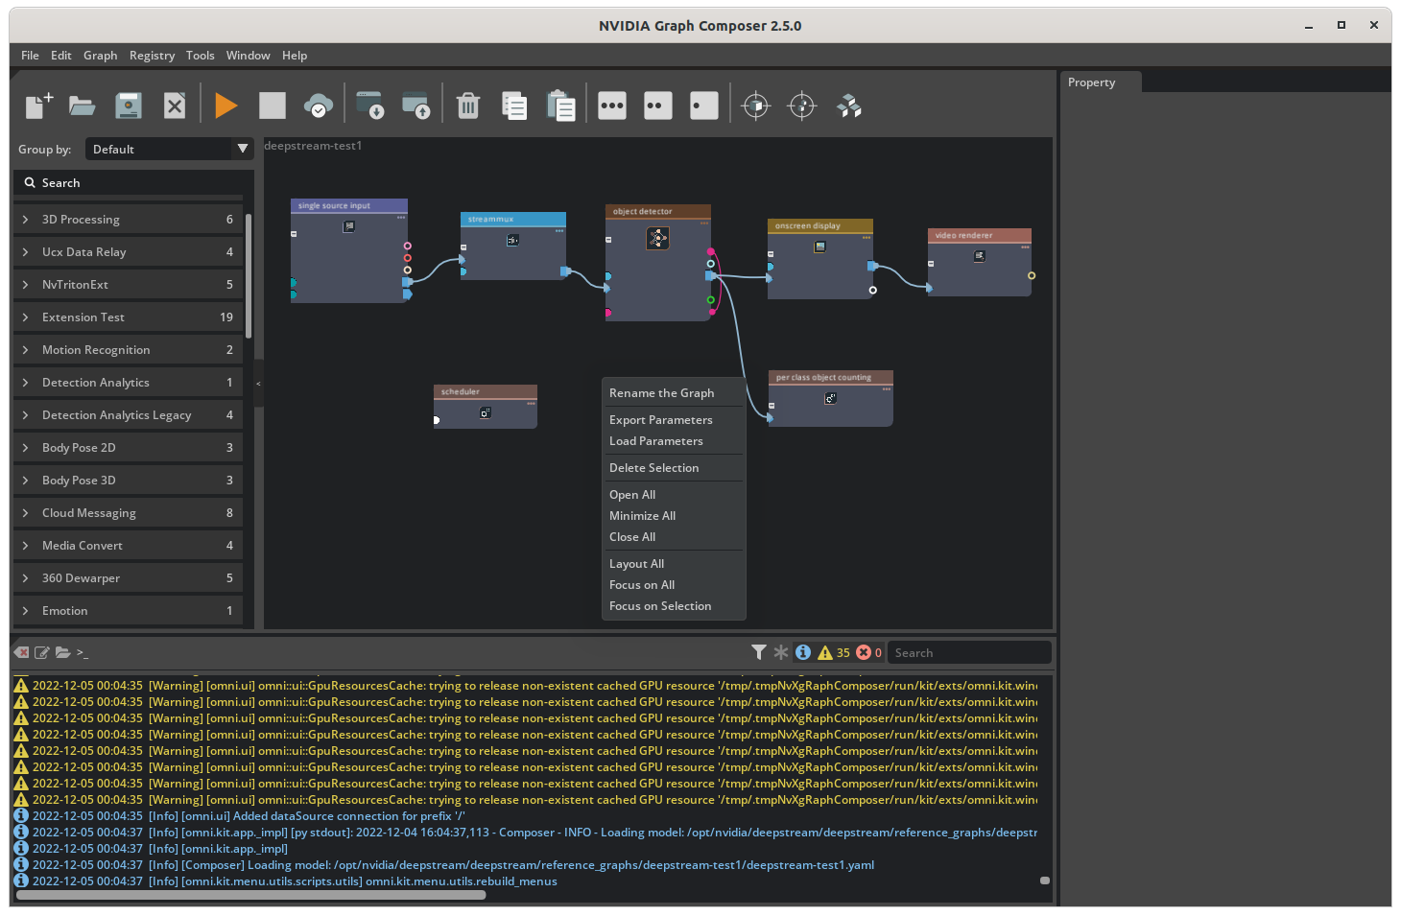Image resolution: width=1401 pixels, height=916 pixels.
Task: Copy selection with the copy pages icon
Action: click(514, 106)
